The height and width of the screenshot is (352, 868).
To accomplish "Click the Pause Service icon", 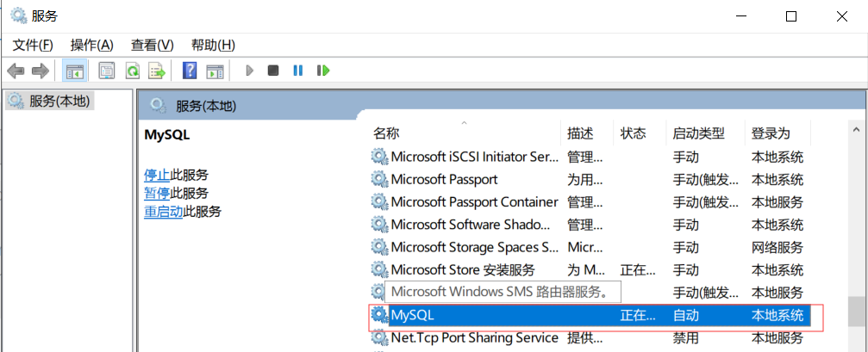I will click(298, 71).
